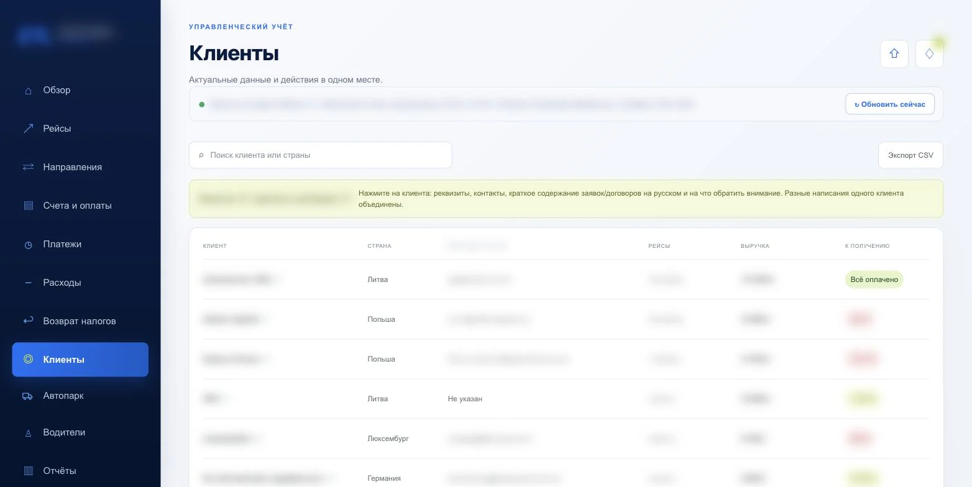Click the Всё оплачено status badge

[x=874, y=280]
